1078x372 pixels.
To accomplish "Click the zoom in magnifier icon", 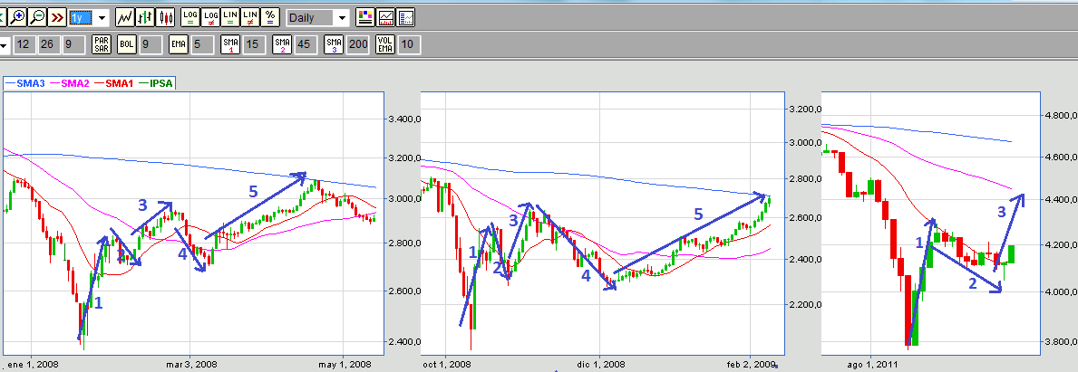I will coord(18,17).
